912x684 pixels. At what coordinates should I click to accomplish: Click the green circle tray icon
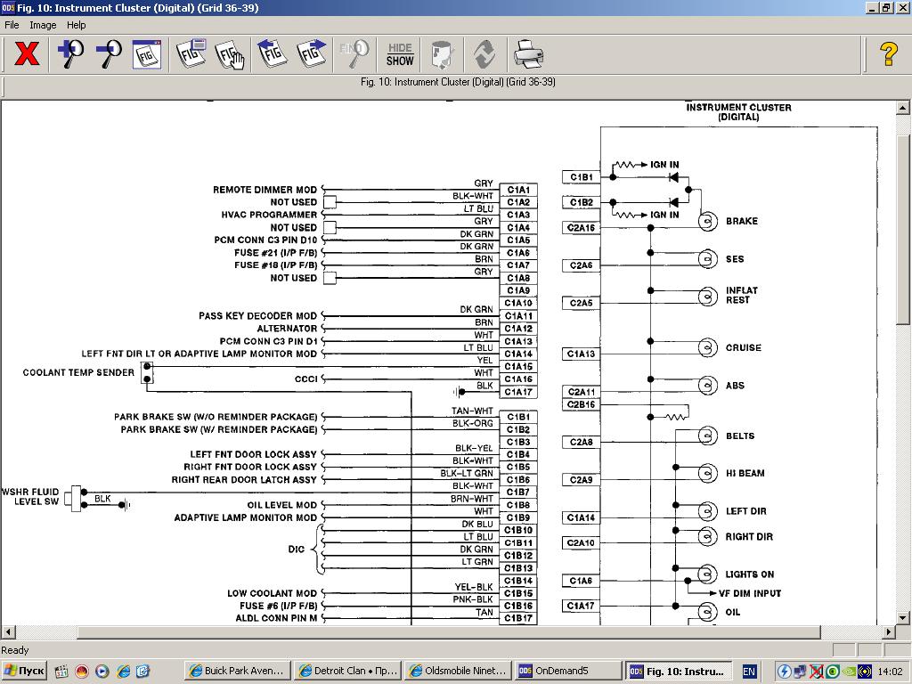coord(833,672)
